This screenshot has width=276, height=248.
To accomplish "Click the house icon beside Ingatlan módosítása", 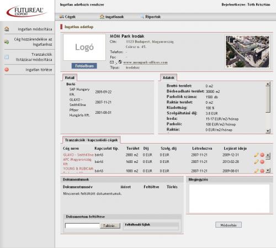I will pos(7,29).
